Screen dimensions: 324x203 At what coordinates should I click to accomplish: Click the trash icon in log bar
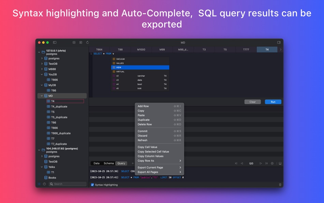(x=280, y=185)
